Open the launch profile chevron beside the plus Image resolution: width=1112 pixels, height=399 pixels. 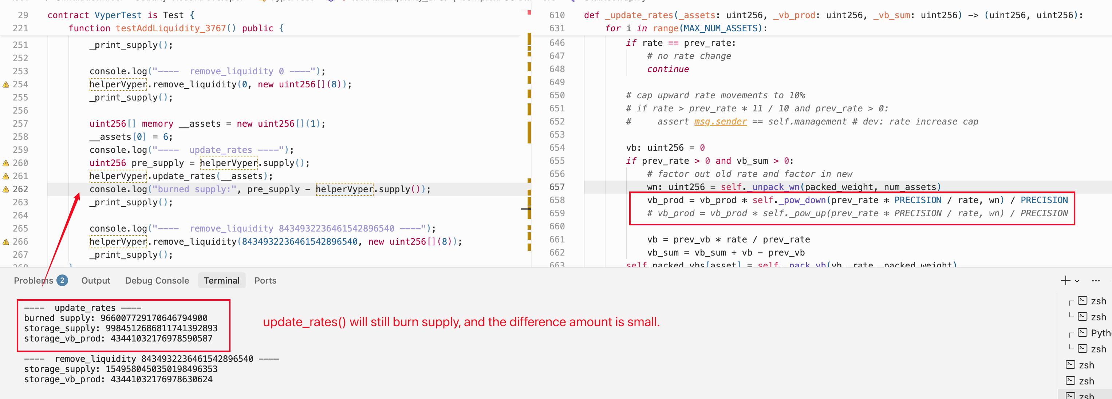(x=1077, y=281)
